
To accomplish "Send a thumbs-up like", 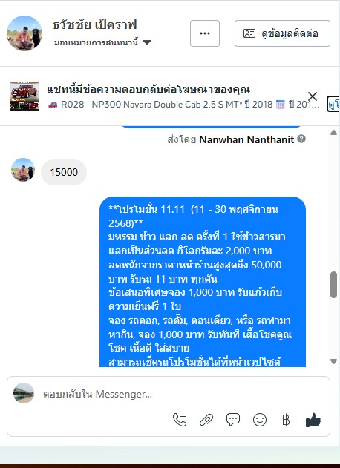I will pyautogui.click(x=313, y=420).
